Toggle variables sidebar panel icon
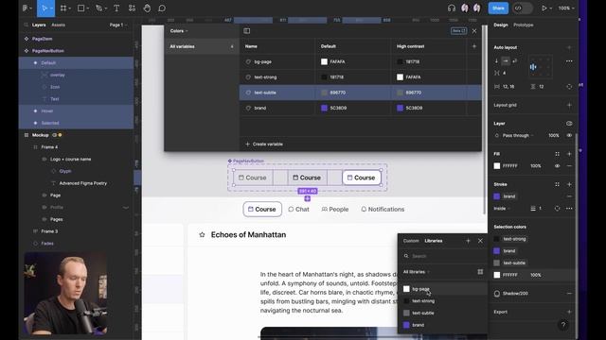606x340 pixels. (x=246, y=31)
